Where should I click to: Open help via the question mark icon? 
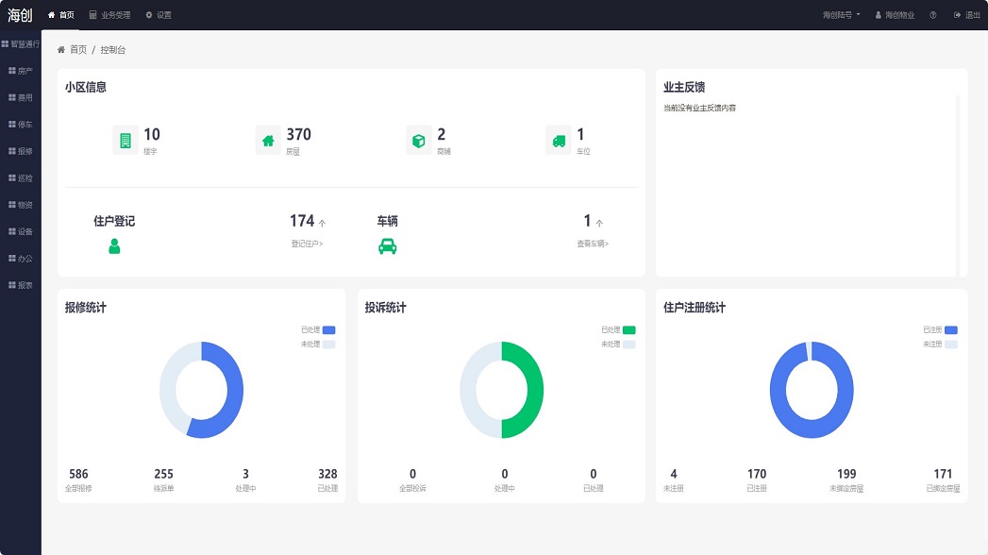[x=933, y=15]
